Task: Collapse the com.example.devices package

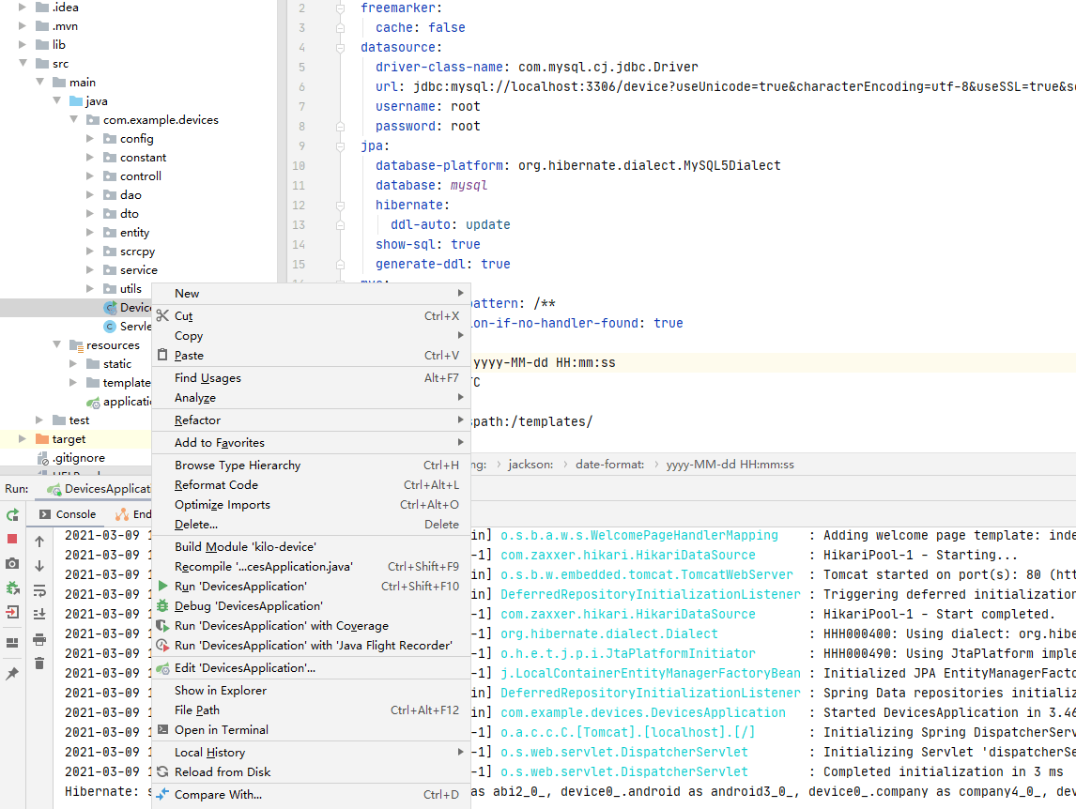Action: [x=73, y=119]
